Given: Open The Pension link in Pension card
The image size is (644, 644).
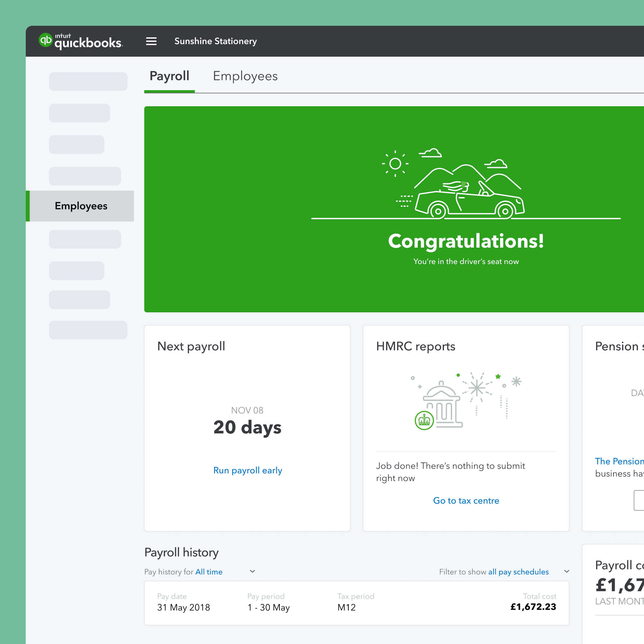Looking at the screenshot, I should pos(619,461).
